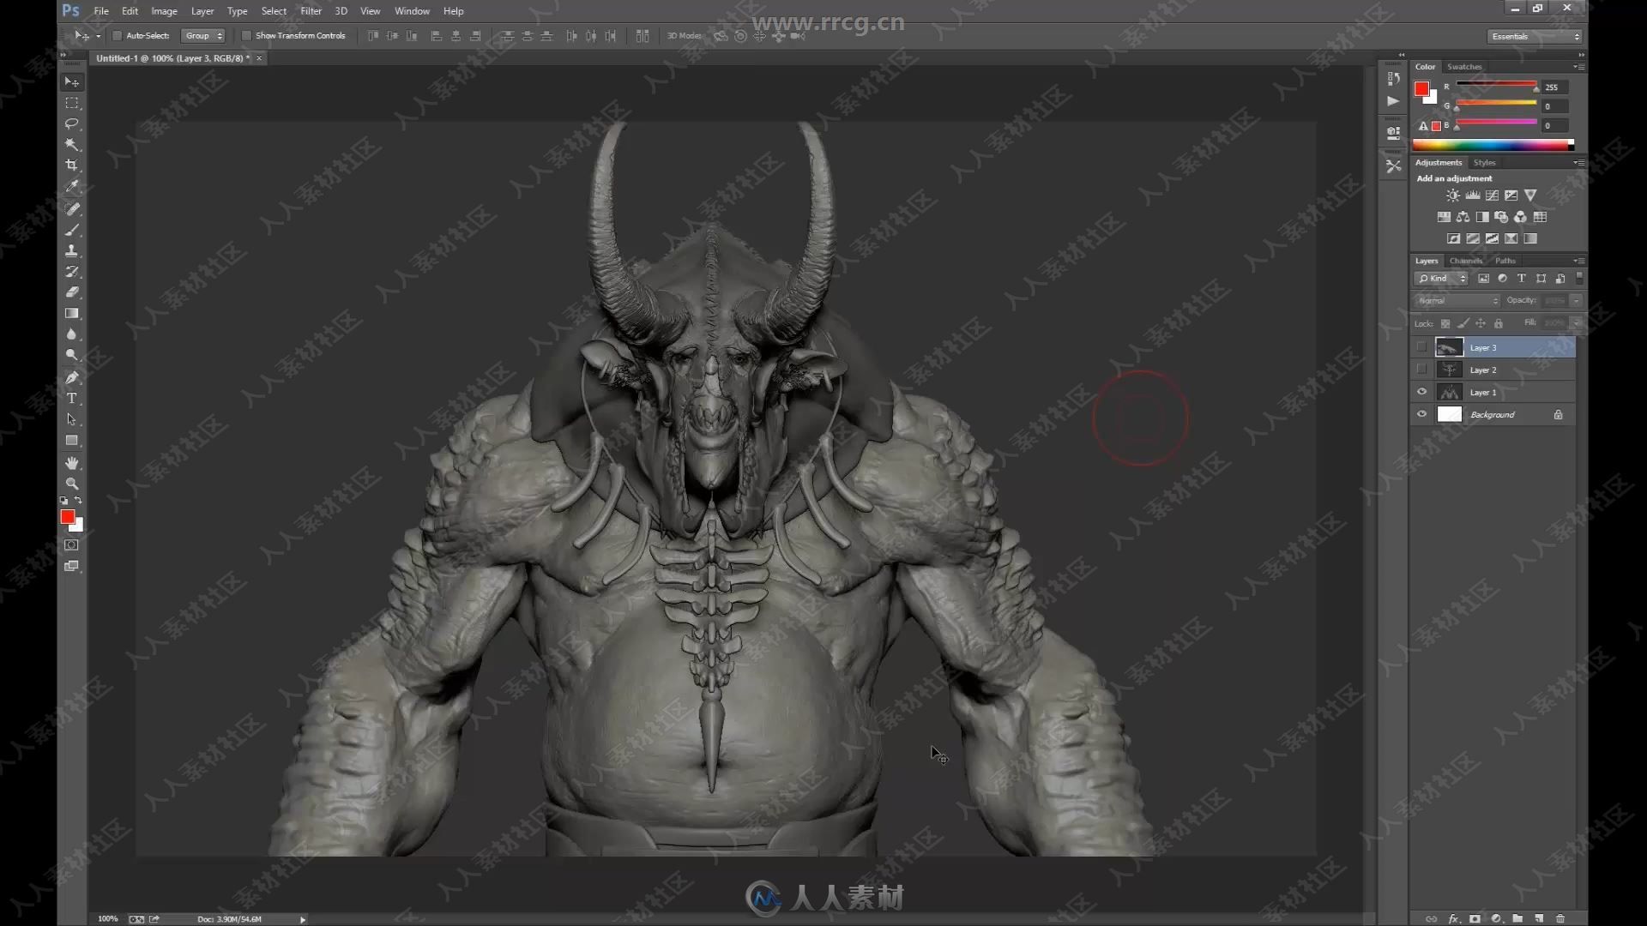Viewport: 1647px width, 926px height.
Task: Select the Pen tool
Action: point(72,377)
